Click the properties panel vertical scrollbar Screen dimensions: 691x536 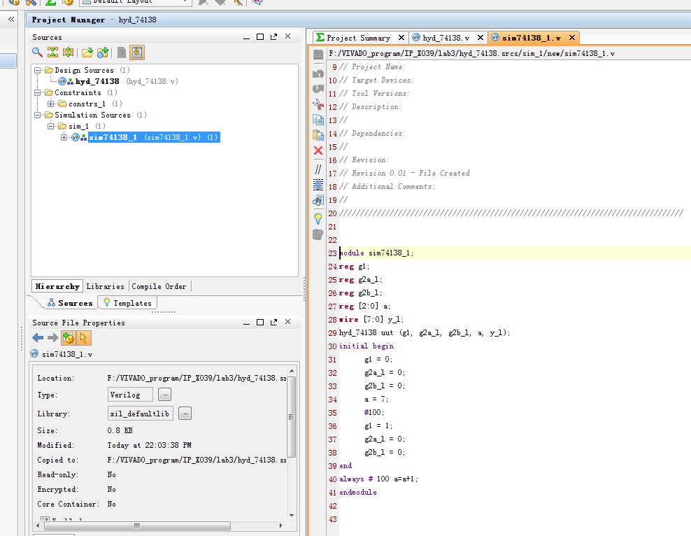(x=291, y=416)
